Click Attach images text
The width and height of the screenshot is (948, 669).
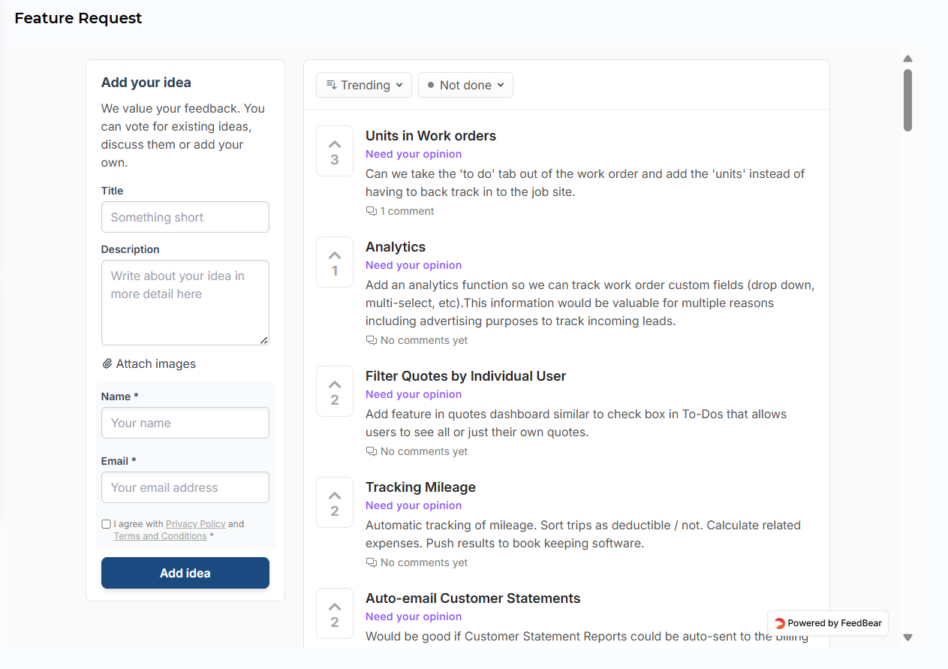pos(156,364)
